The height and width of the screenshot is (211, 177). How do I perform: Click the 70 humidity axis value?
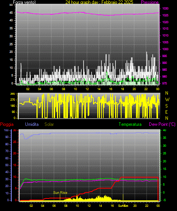pos(7,151)
